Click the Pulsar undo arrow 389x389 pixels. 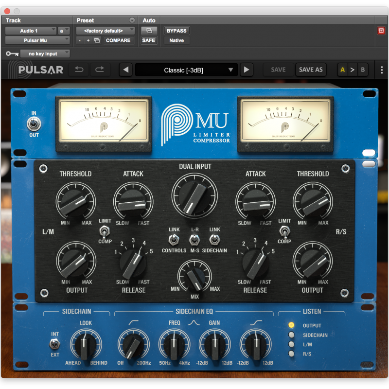pyautogui.click(x=79, y=70)
